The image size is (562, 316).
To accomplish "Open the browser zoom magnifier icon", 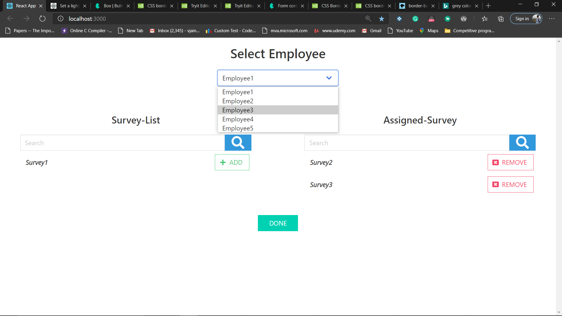I will 368,19.
